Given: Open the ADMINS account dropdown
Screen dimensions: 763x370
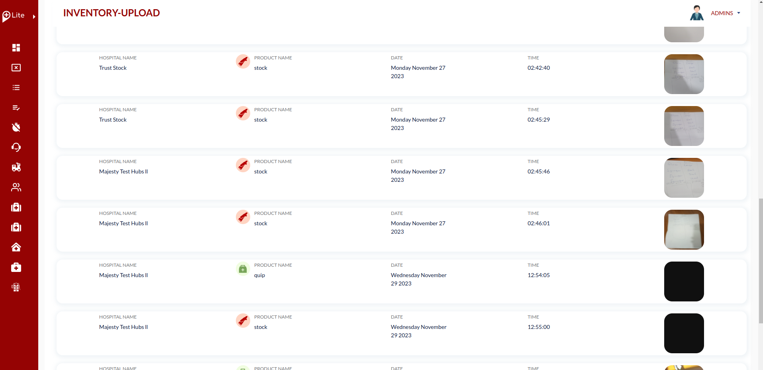Looking at the screenshot, I should pyautogui.click(x=725, y=13).
